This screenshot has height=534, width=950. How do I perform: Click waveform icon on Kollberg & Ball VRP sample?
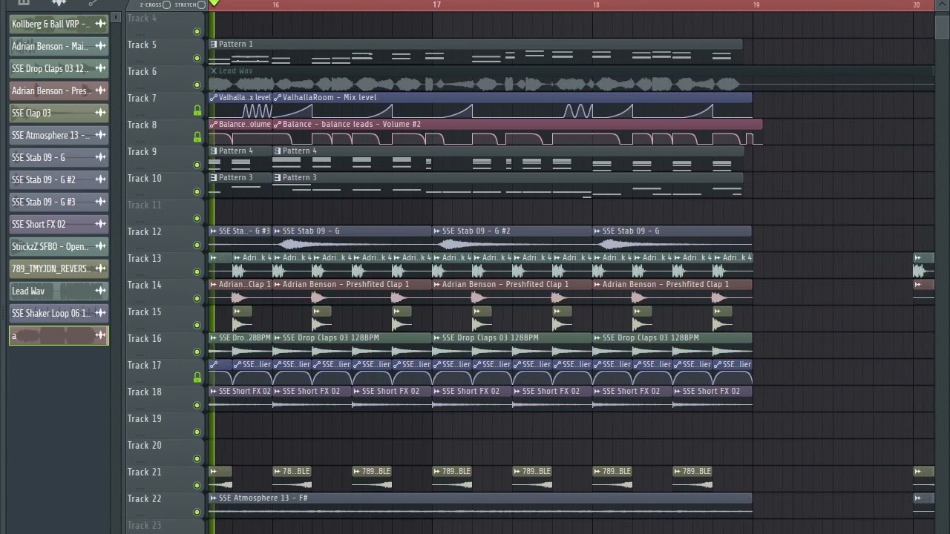[x=100, y=24]
